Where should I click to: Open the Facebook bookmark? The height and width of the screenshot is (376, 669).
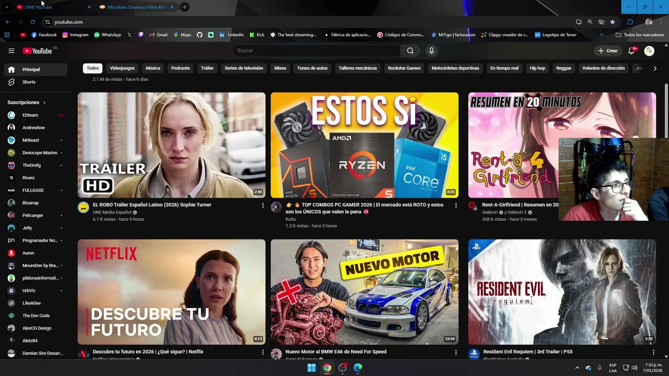(44, 35)
